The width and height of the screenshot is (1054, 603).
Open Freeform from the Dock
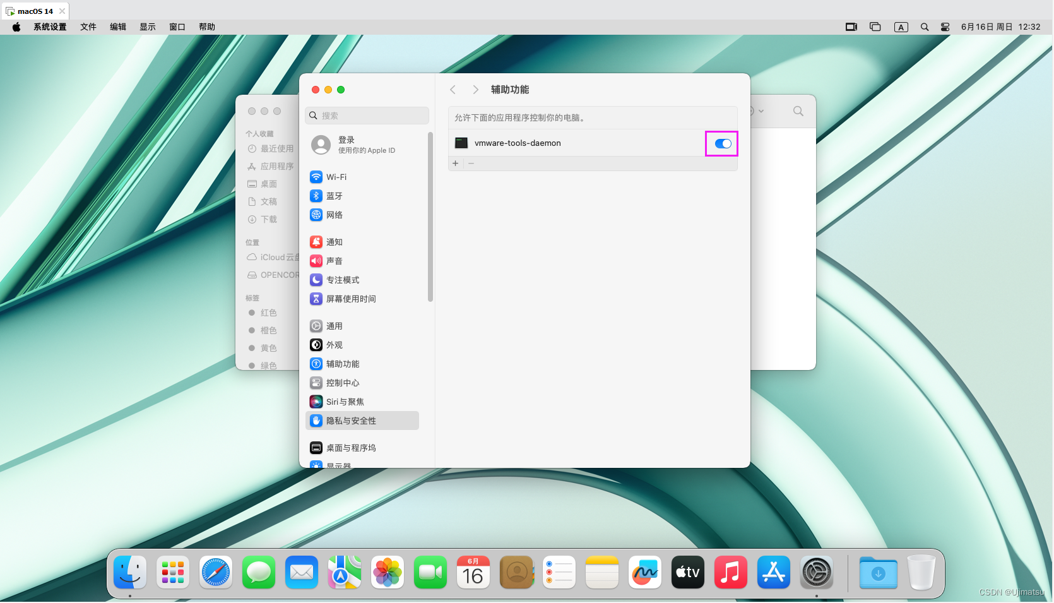(x=645, y=573)
